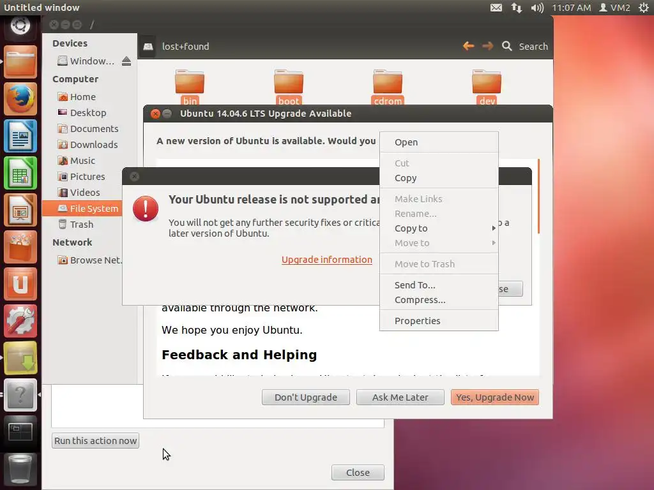Click the Close button in bottom window
The height and width of the screenshot is (490, 654).
[358, 473]
